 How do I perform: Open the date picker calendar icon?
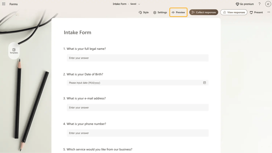point(205,83)
